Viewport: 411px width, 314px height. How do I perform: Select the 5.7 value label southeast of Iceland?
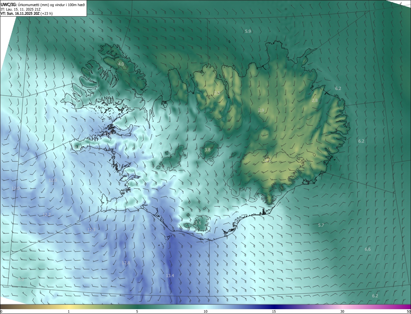point(321,225)
